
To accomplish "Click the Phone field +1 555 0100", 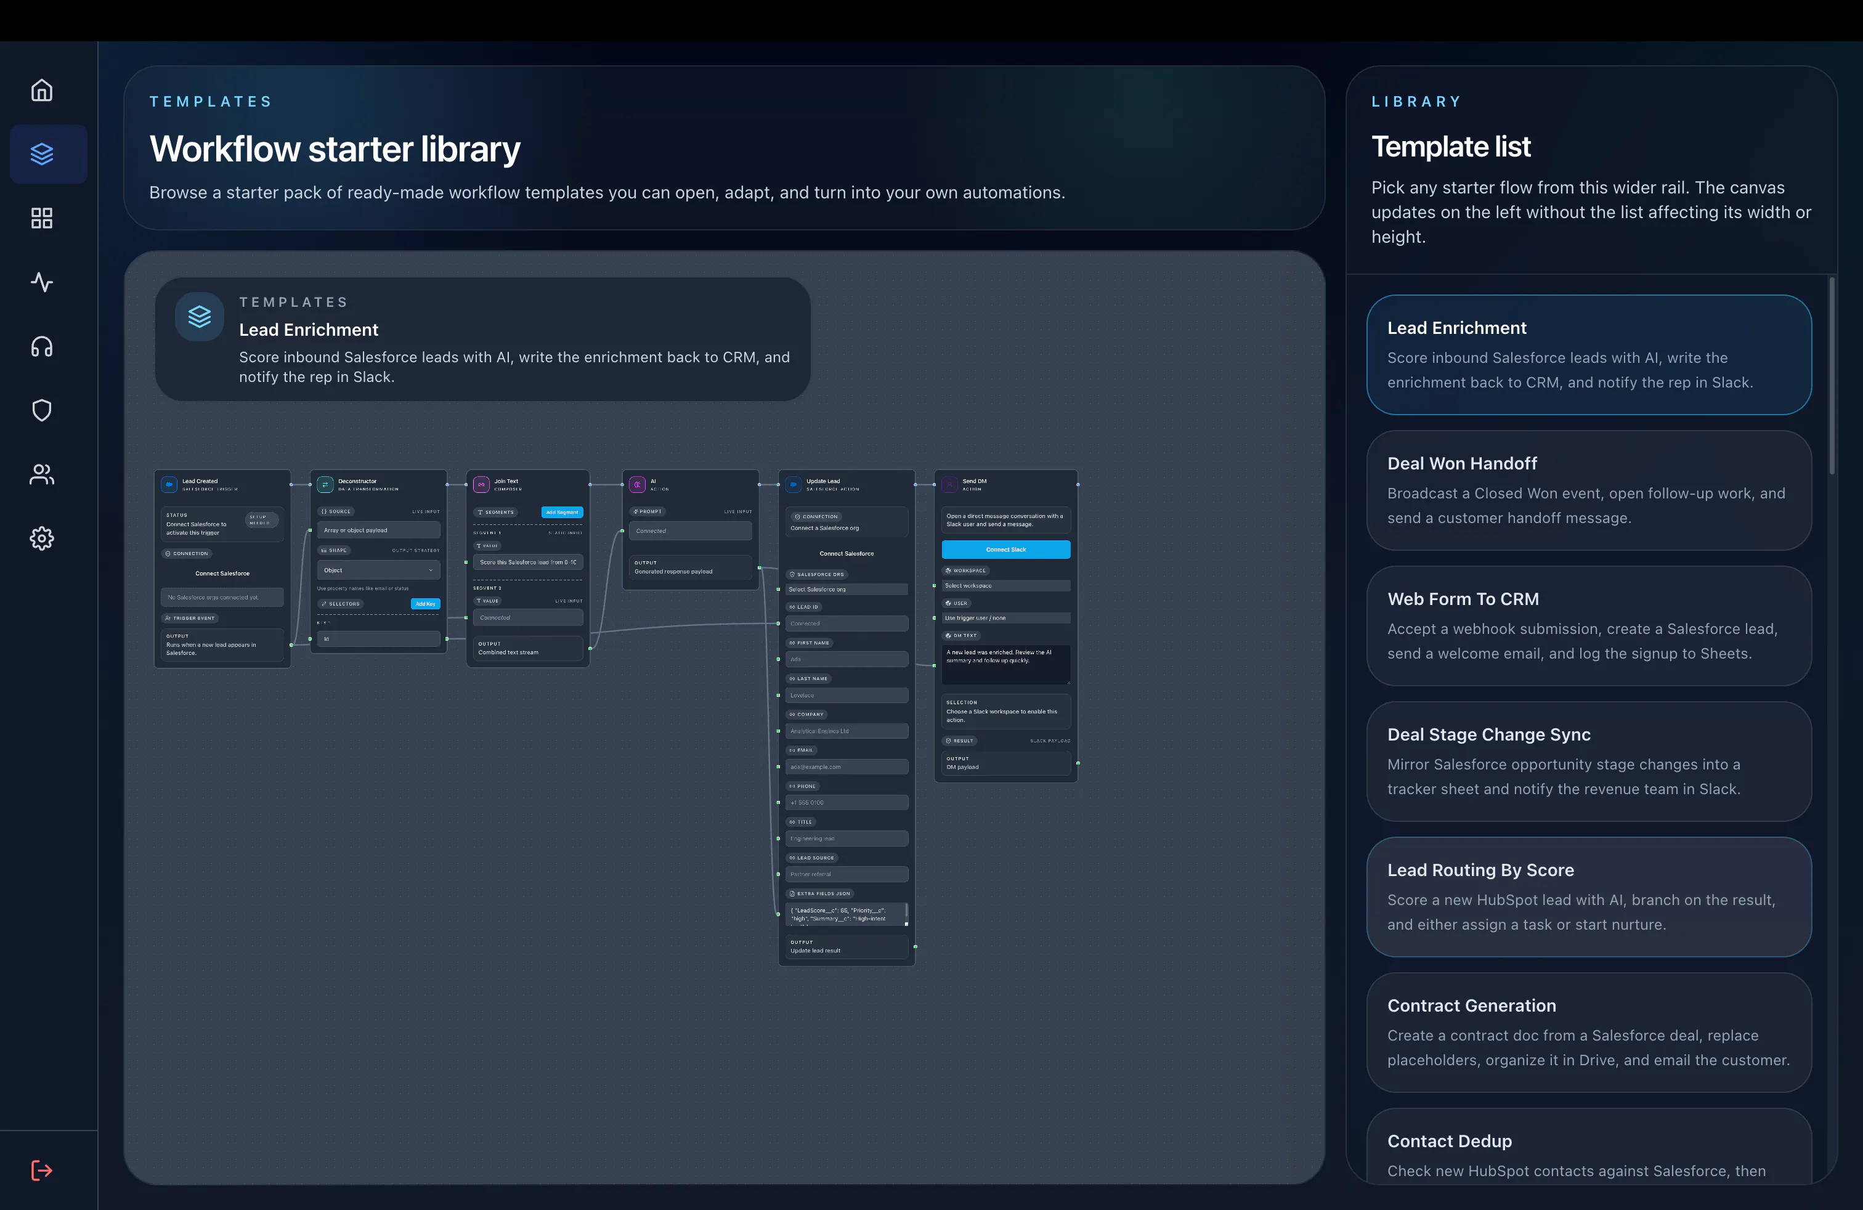I will [846, 802].
